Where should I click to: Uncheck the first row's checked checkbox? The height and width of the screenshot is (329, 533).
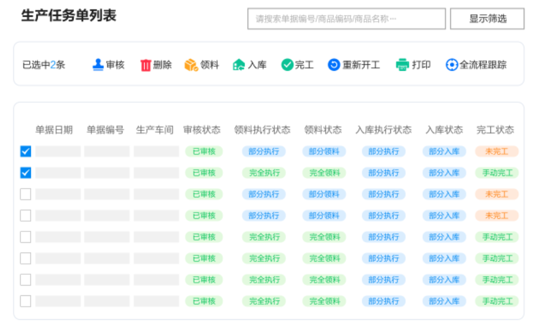coord(26,151)
